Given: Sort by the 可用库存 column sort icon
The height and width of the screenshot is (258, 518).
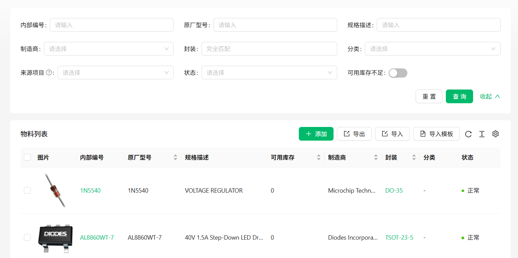Looking at the screenshot, I should [319, 157].
